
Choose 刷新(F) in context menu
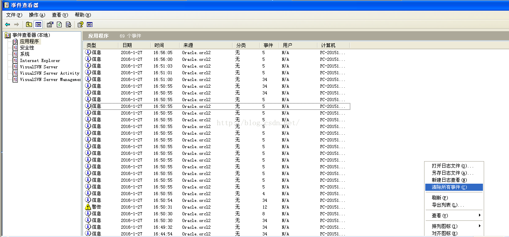click(x=454, y=198)
